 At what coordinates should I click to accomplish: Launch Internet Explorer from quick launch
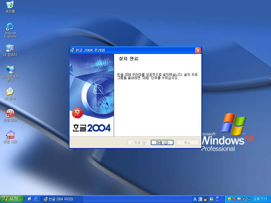[36, 199]
